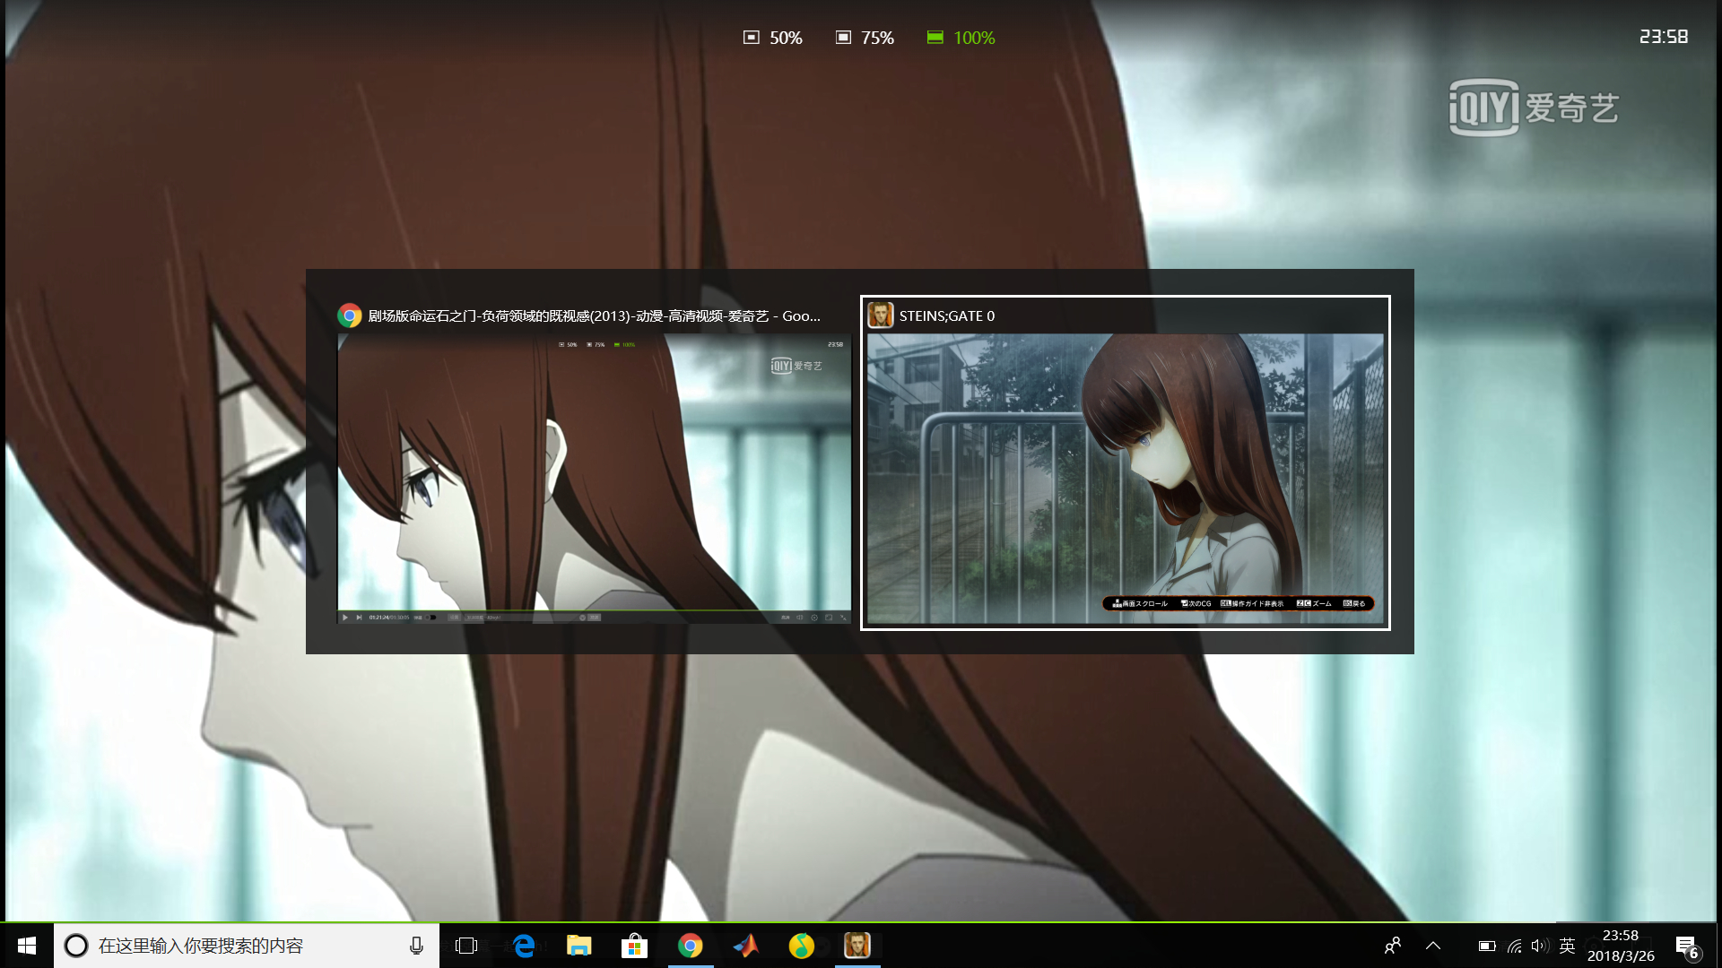Open the Wi-Fi network flyout
The height and width of the screenshot is (968, 1722).
[x=1515, y=946]
